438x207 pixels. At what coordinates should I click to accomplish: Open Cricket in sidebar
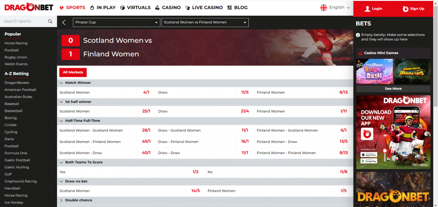(11, 125)
